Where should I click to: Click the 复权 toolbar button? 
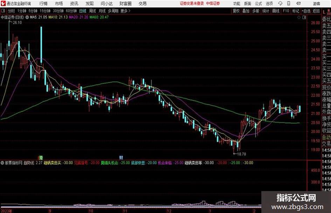pos(236,11)
